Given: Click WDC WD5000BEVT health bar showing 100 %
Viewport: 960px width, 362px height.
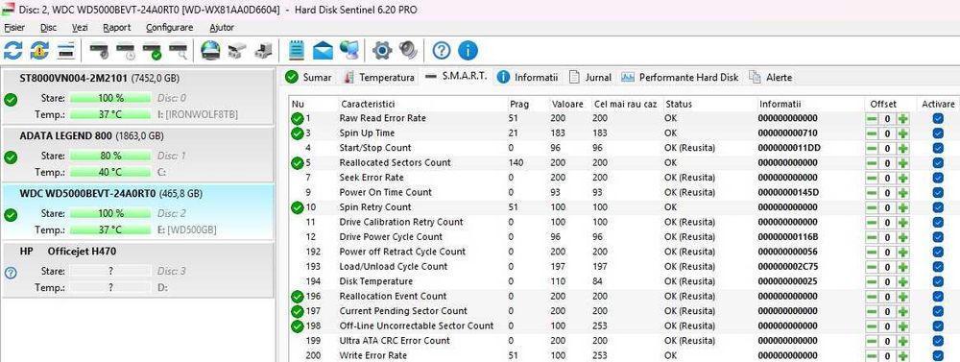Looking at the screenshot, I should coord(110,214).
